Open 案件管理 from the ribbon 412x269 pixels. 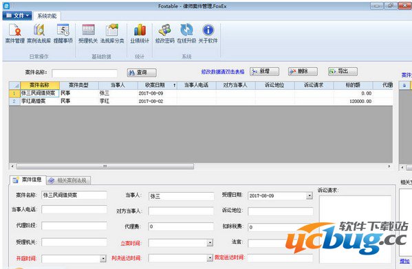(x=15, y=34)
